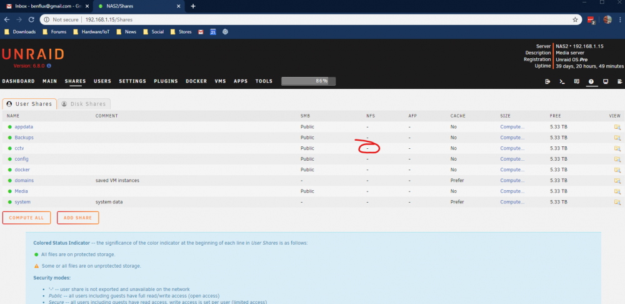This screenshot has width=625, height=304.
Task: Compute size of the system share
Action: click(x=512, y=202)
